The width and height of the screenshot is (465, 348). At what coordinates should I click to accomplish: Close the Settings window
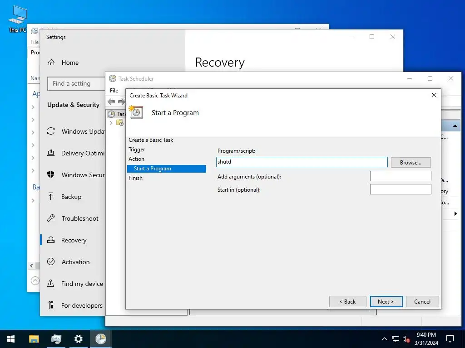(x=393, y=37)
